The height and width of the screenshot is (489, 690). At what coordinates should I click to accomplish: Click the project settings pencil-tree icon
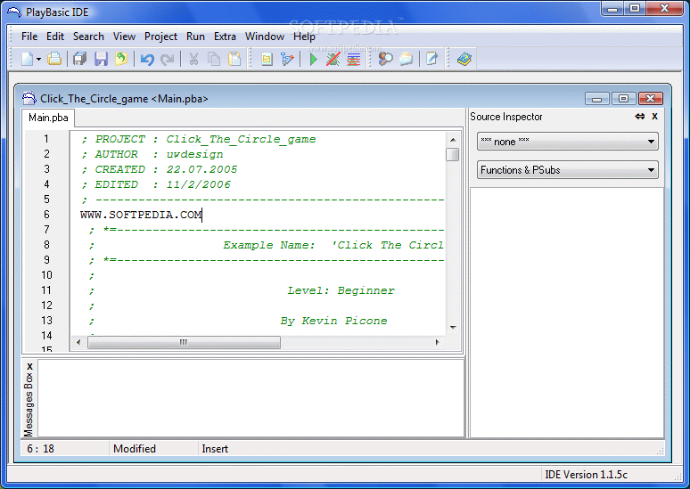click(x=287, y=59)
